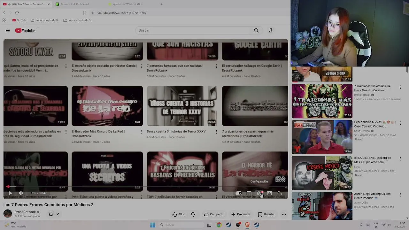Open Dross cuenta 3 historias thumbnail
Viewport: 409px width, 230px height.
pos(182,106)
